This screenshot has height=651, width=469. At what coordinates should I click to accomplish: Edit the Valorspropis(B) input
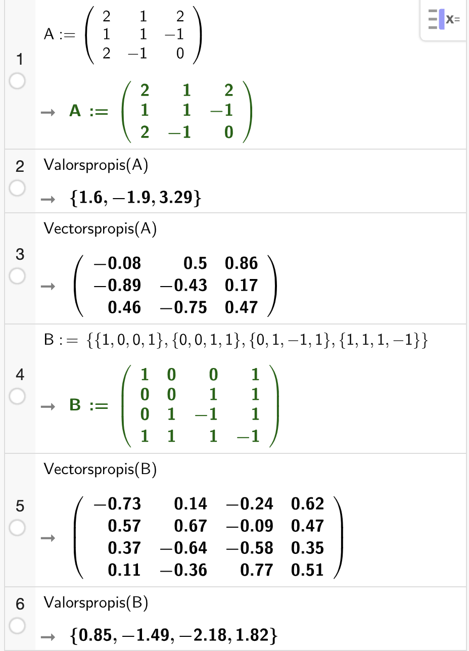96,602
